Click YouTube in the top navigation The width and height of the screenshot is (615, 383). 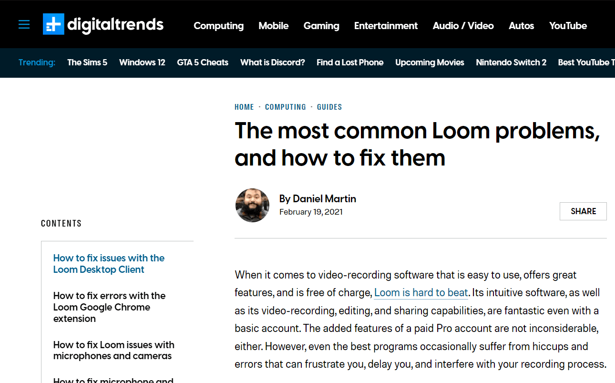point(568,26)
